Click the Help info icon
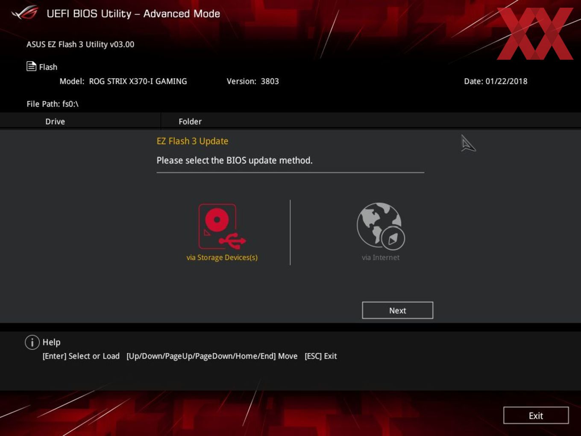 [x=32, y=342]
